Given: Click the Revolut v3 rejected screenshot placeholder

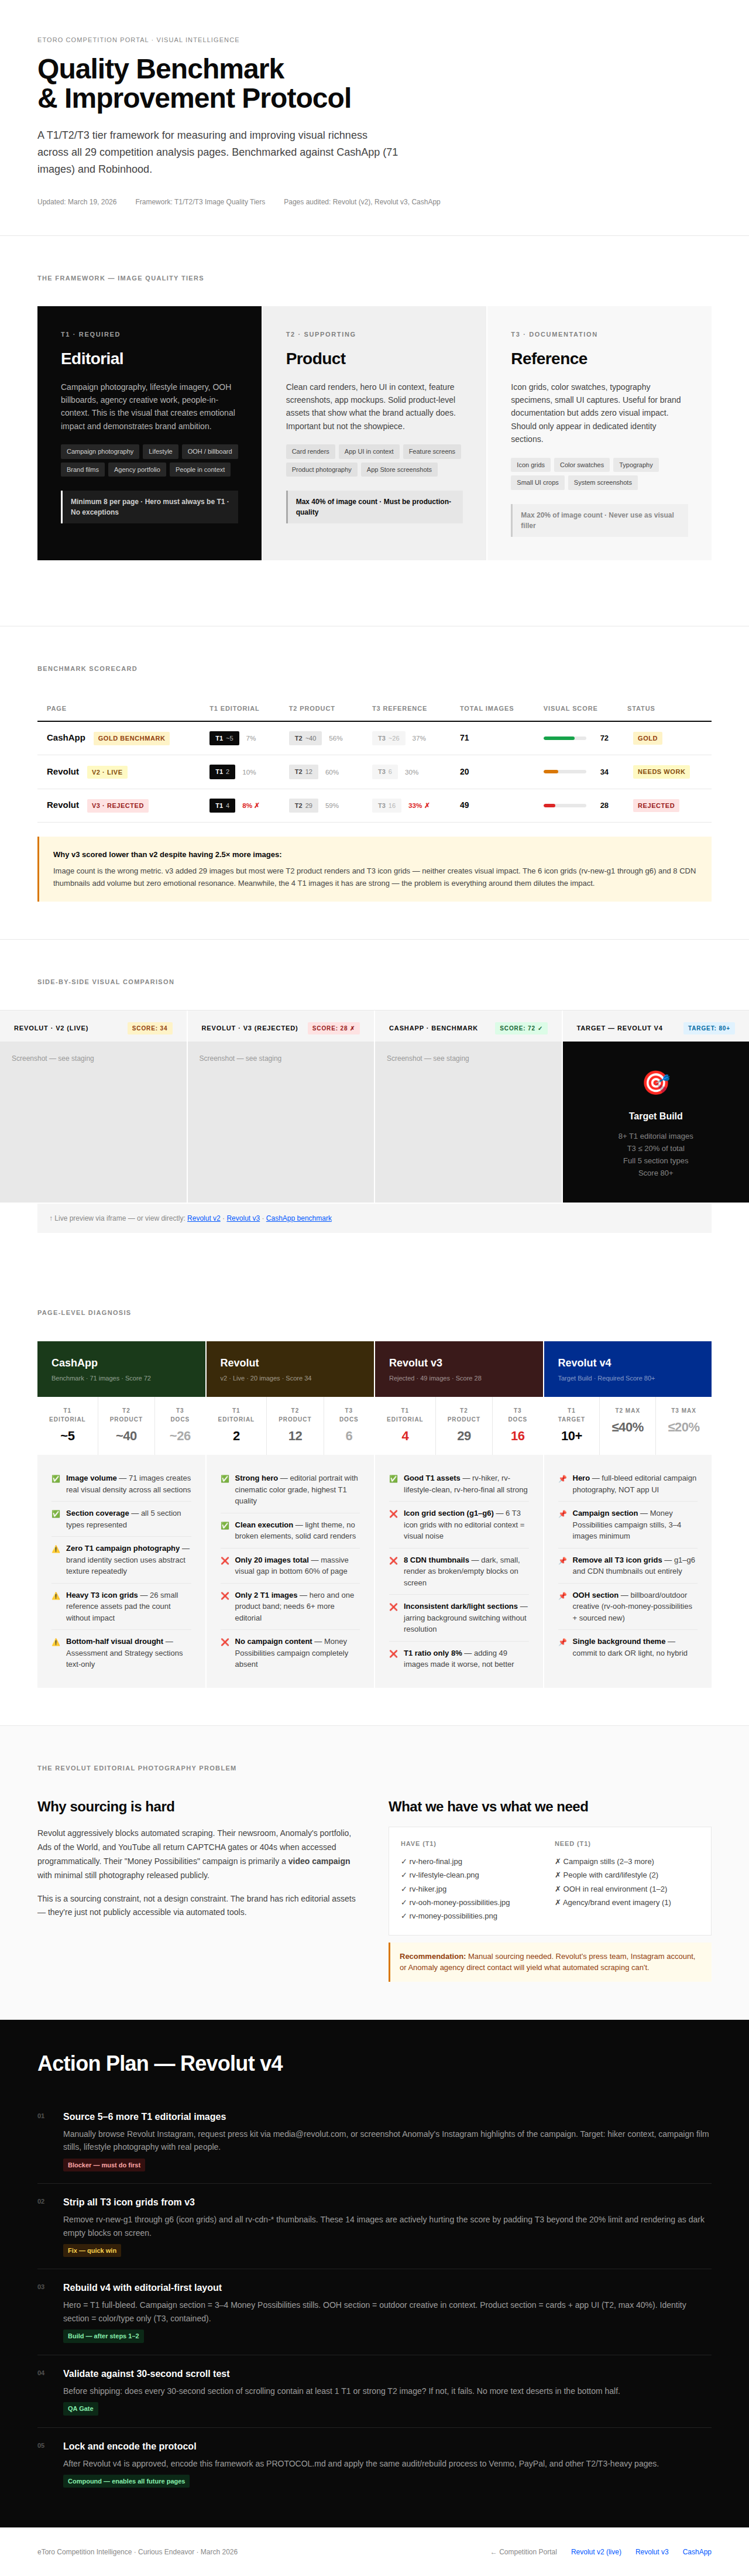Looking at the screenshot, I should click(281, 1122).
